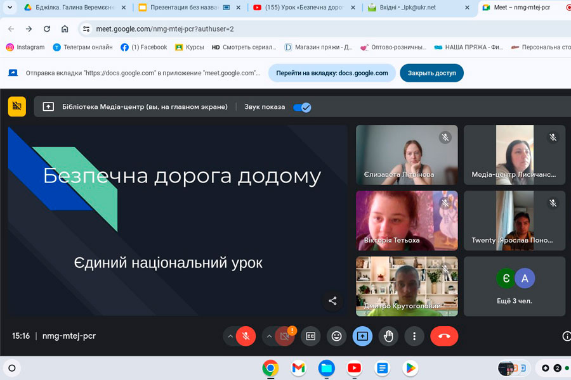Expand video settings arrow beside the camera
The height and width of the screenshot is (380, 571).
[x=269, y=336]
